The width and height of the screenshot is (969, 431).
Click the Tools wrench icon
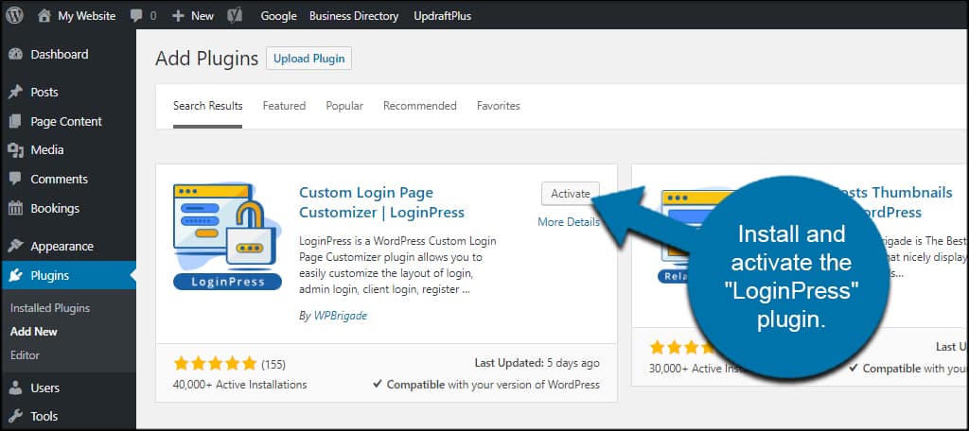15,416
